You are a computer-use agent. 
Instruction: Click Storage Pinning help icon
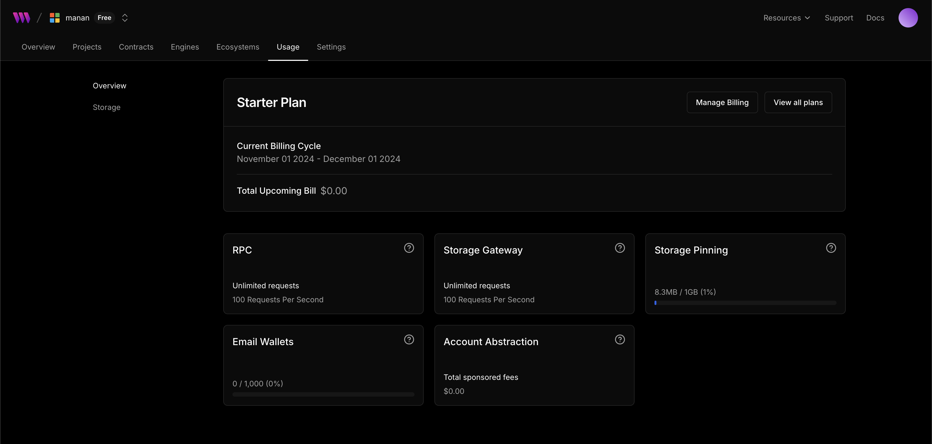[x=831, y=248]
